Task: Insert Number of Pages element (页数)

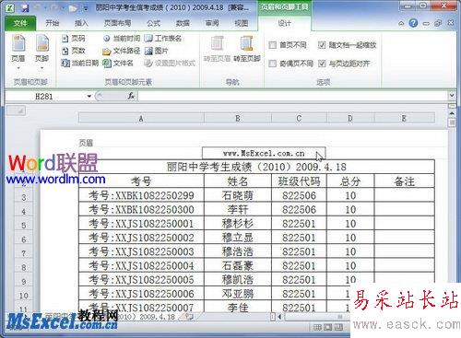Action: click(x=73, y=51)
